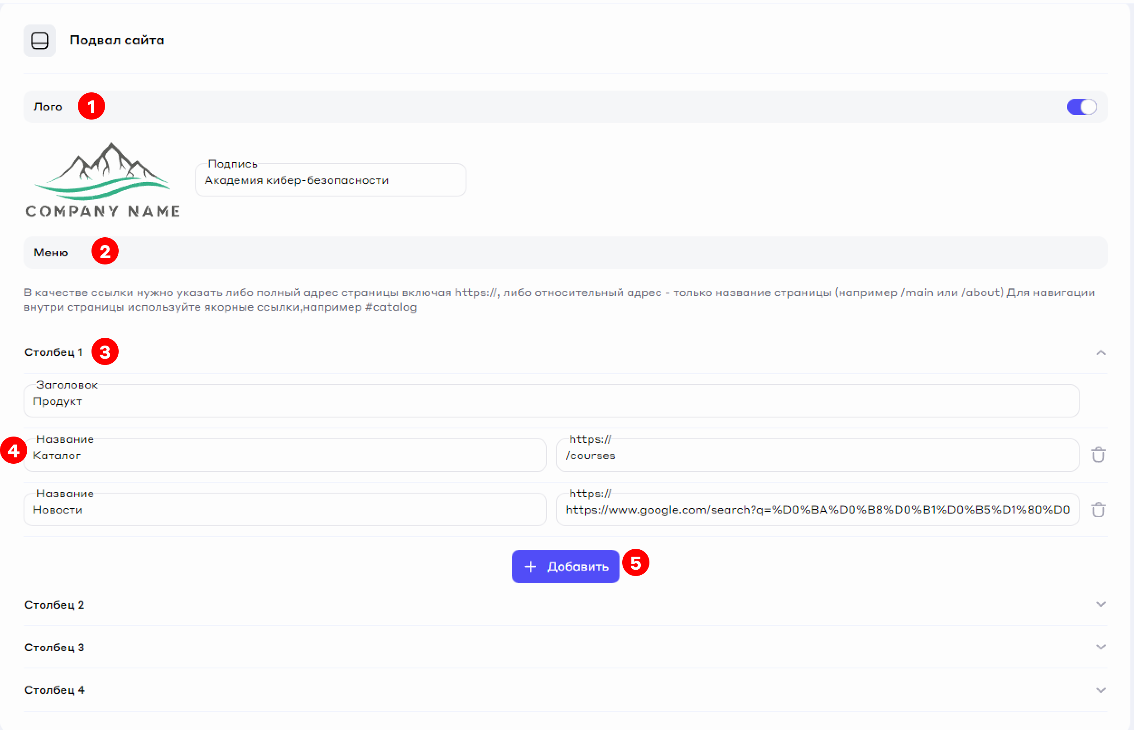Screen dimensions: 1134x730
Task: Collapse the Столбец 1 section chevron
Action: 1101,353
